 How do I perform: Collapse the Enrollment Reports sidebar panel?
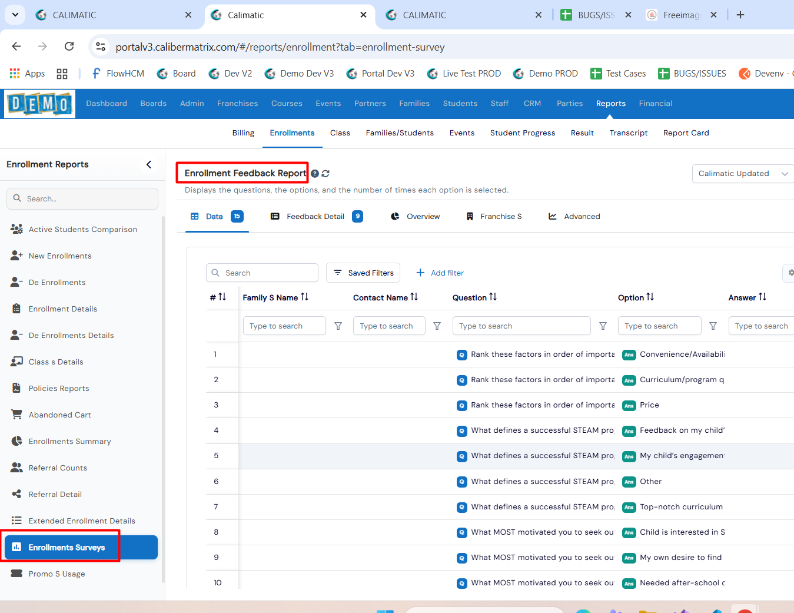(149, 165)
